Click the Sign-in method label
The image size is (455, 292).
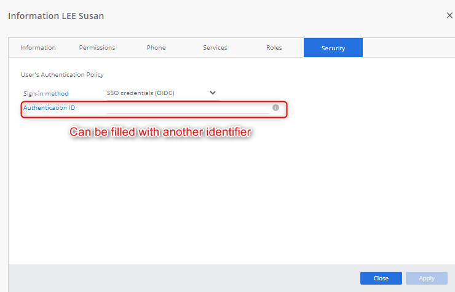point(46,93)
